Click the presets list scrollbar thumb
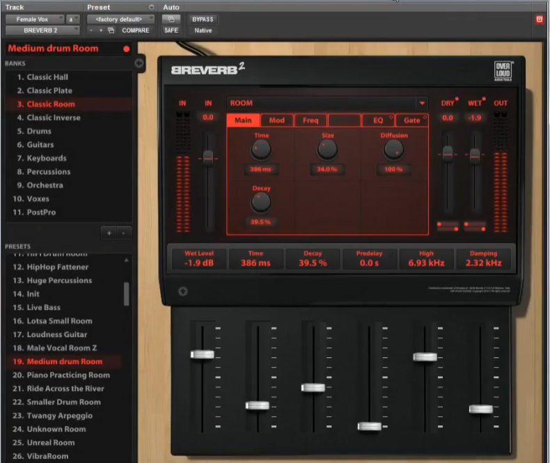The width and height of the screenshot is (550, 463). (126, 294)
